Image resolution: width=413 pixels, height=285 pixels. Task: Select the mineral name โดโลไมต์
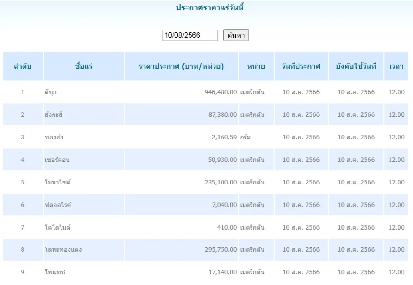pyautogui.click(x=57, y=228)
